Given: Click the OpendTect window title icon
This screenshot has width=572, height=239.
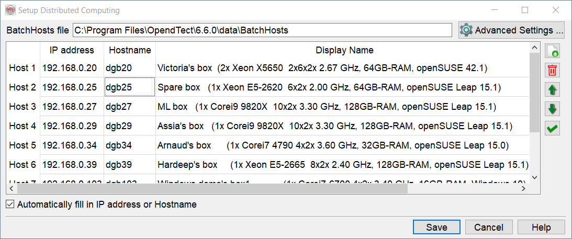Looking at the screenshot, I should click(10, 10).
